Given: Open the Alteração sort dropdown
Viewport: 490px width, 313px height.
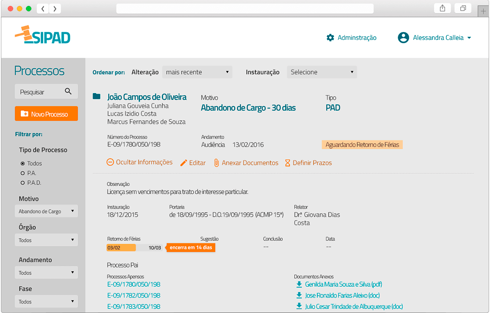Looking at the screenshot, I should (x=197, y=72).
